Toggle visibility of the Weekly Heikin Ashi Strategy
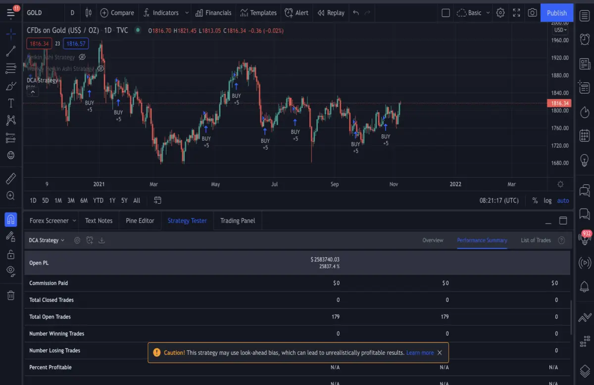594x385 pixels. (x=100, y=68)
